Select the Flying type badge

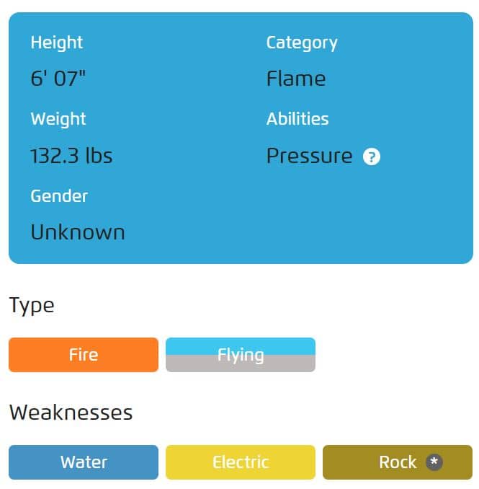click(x=241, y=355)
